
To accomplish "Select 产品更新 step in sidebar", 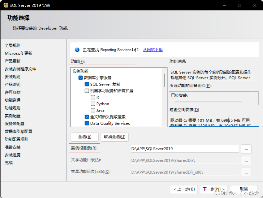I will click(x=13, y=61).
